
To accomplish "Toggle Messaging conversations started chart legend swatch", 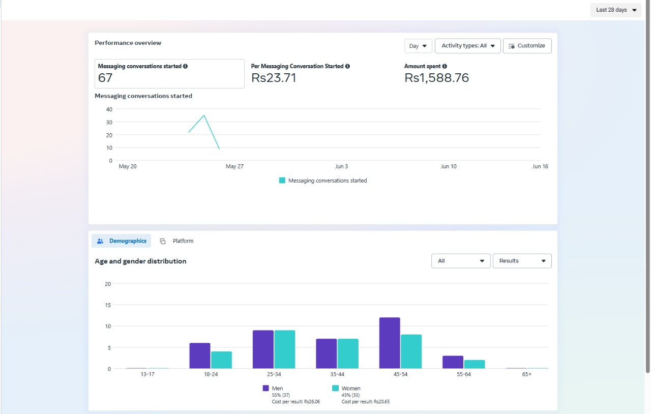I will click(x=282, y=181).
